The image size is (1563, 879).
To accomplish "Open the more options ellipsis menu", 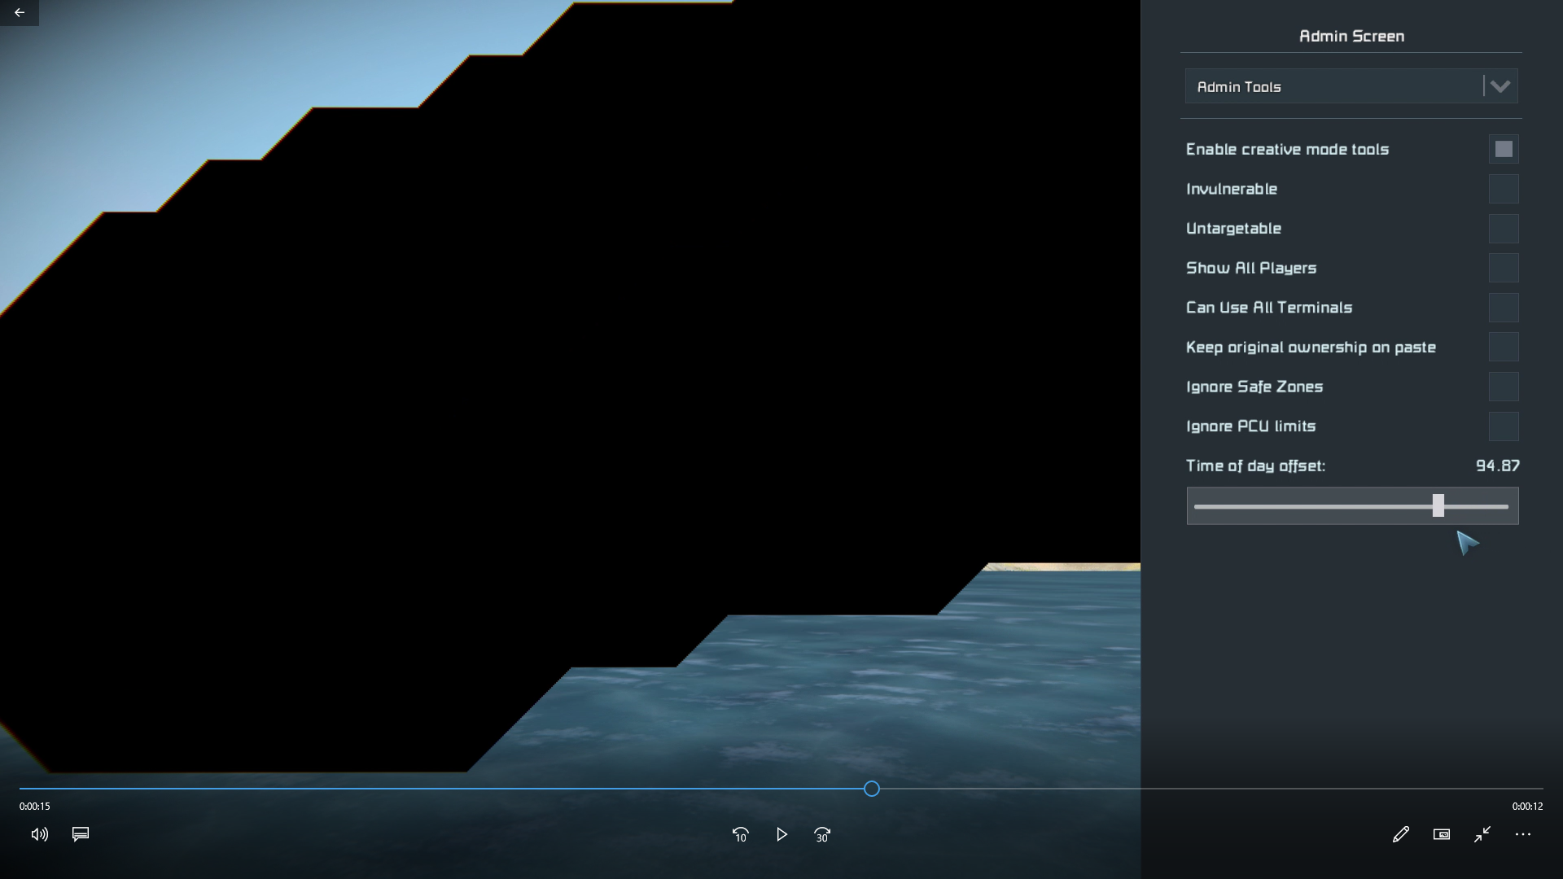I will (x=1523, y=834).
